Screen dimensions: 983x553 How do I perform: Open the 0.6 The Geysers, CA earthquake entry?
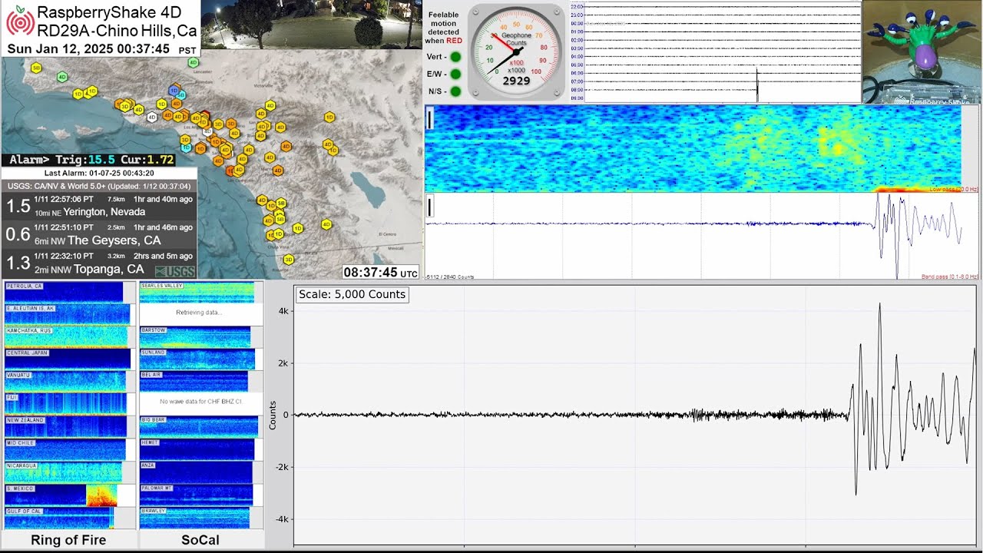[98, 233]
